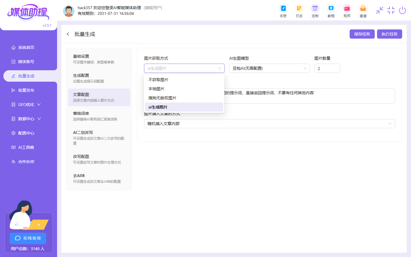Open the 手册 manual icon
Image resolution: width=411 pixels, height=257 pixels.
283,11
